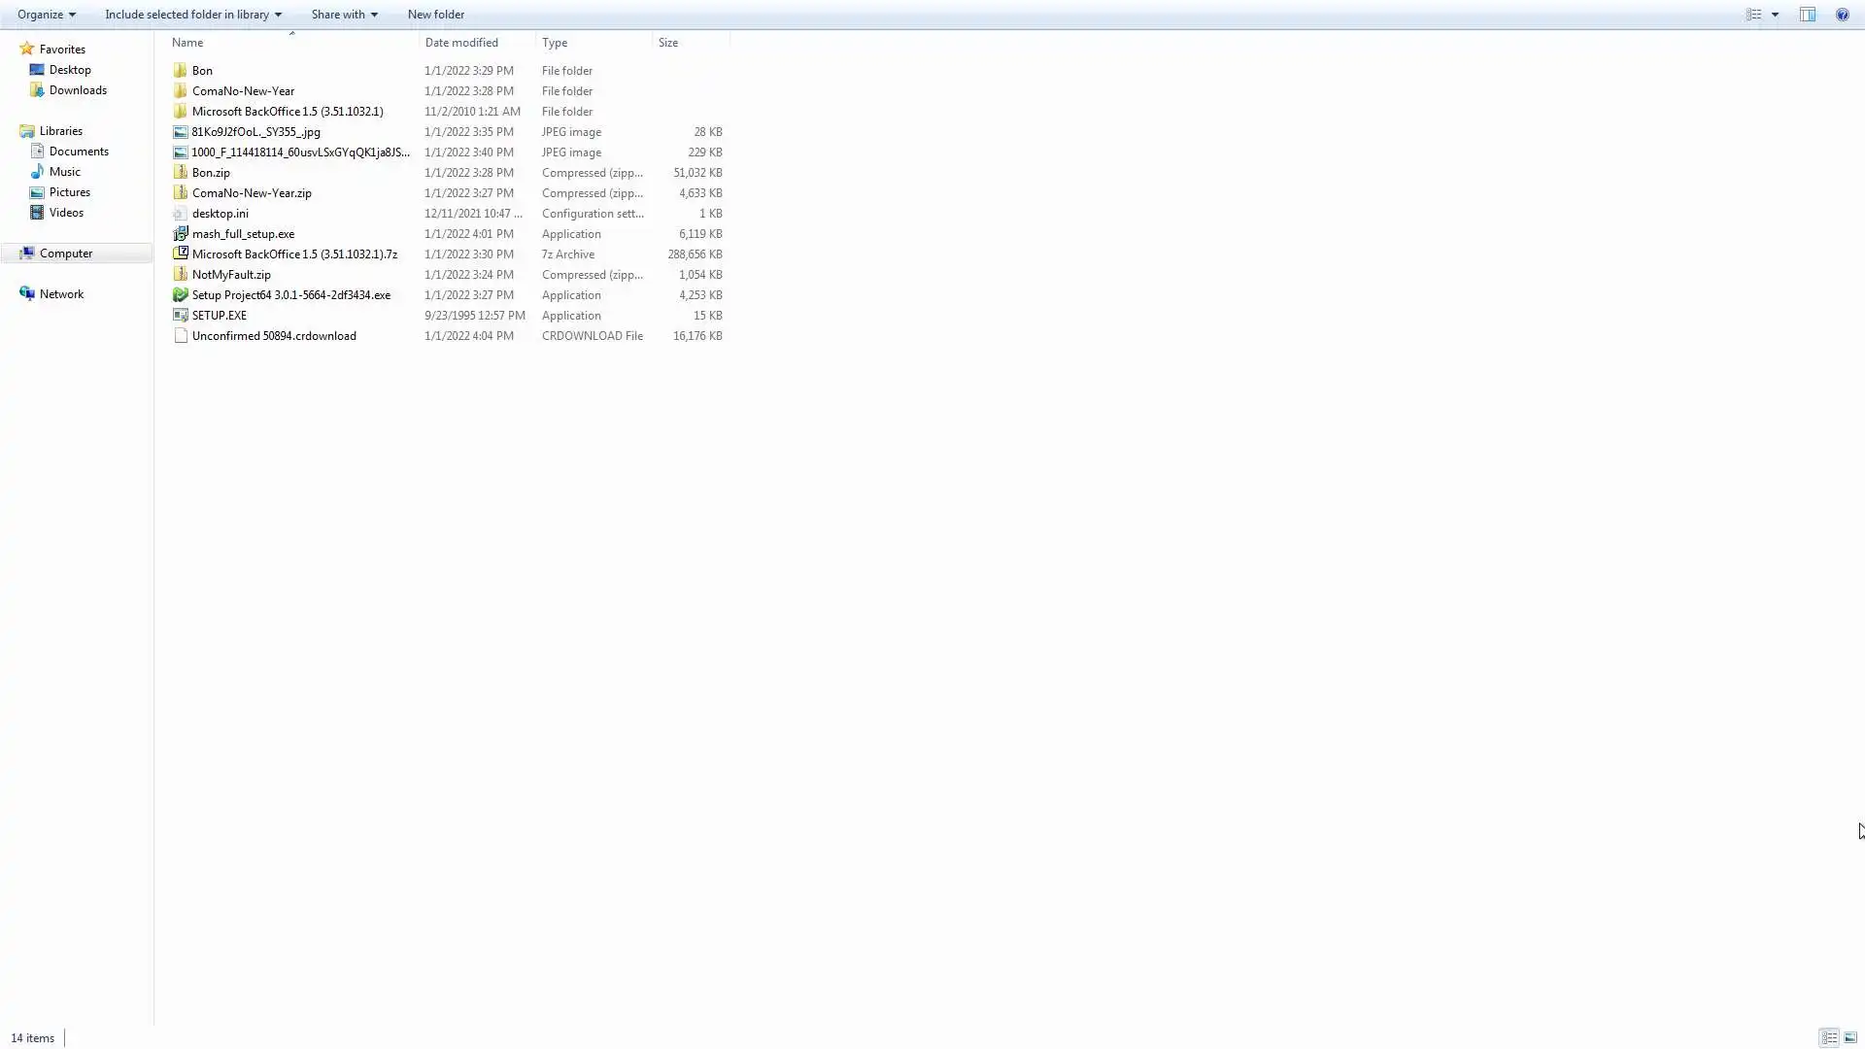Open the view options dropdown arrow

tap(1775, 15)
